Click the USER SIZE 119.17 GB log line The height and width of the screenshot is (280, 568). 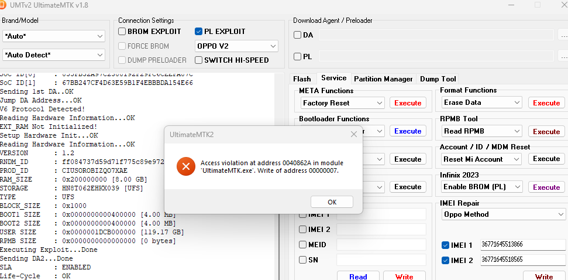coord(92,232)
